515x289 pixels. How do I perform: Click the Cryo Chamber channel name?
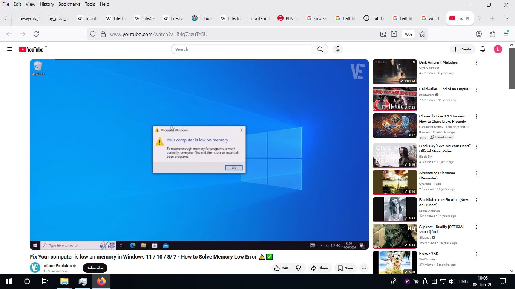(429, 68)
